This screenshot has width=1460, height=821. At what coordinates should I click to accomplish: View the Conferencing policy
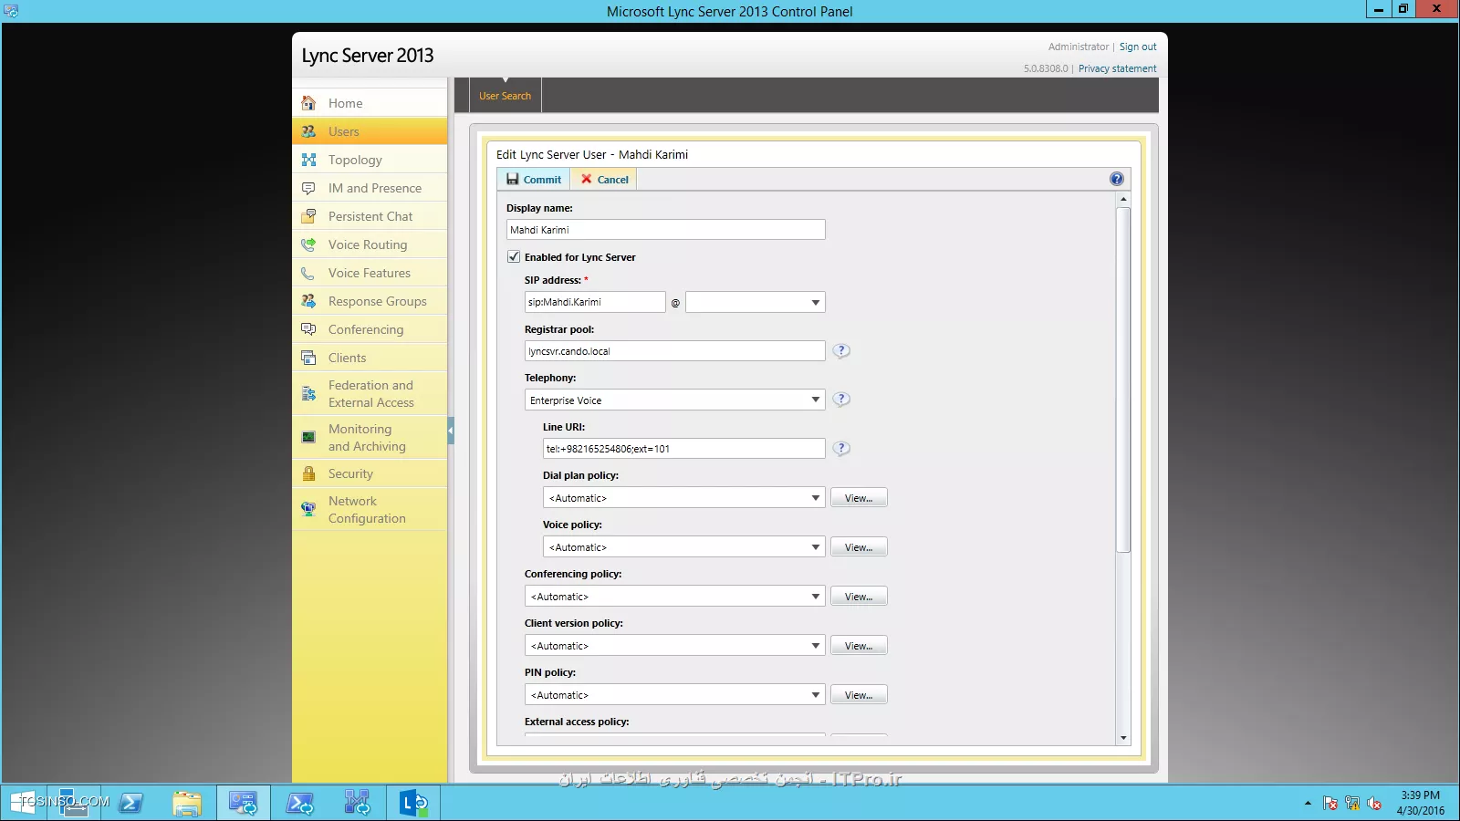pyautogui.click(x=859, y=596)
